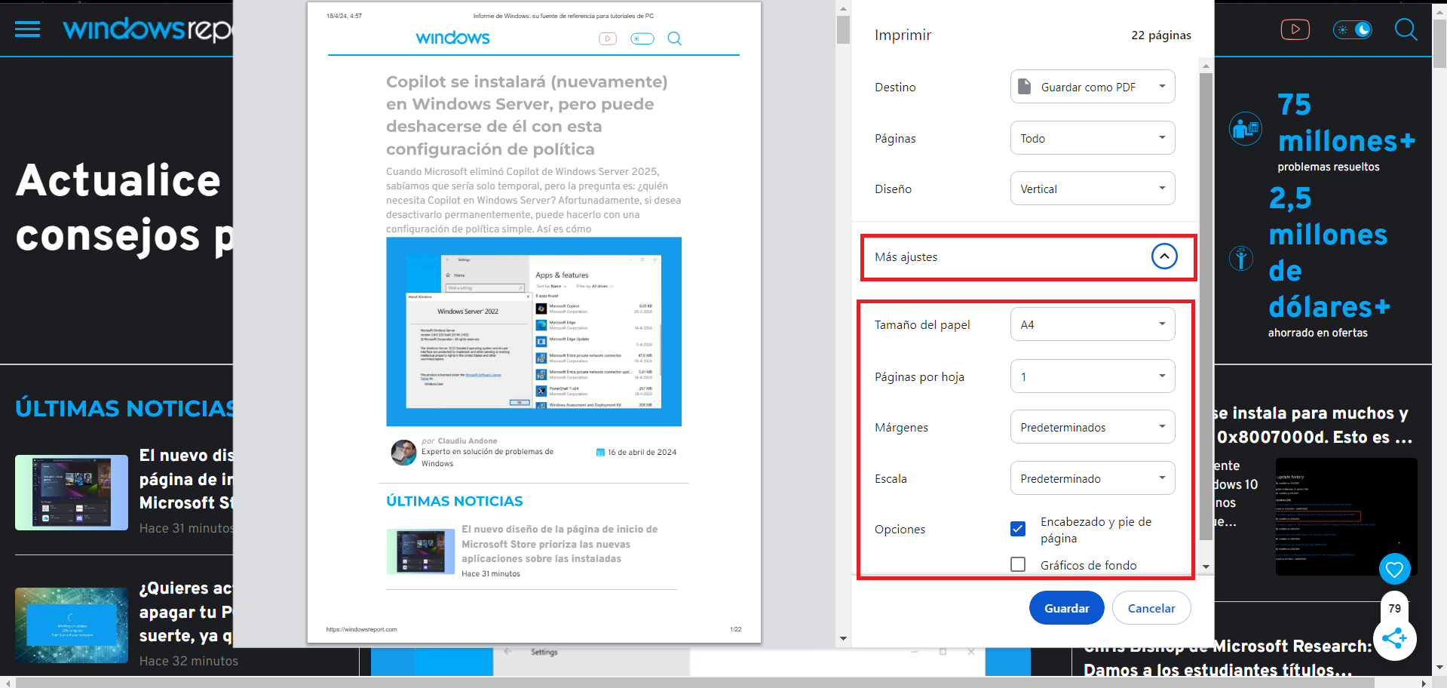The image size is (1447, 688).
Task: Click the blue shutdown PC article thumbnail
Action: coord(72,625)
